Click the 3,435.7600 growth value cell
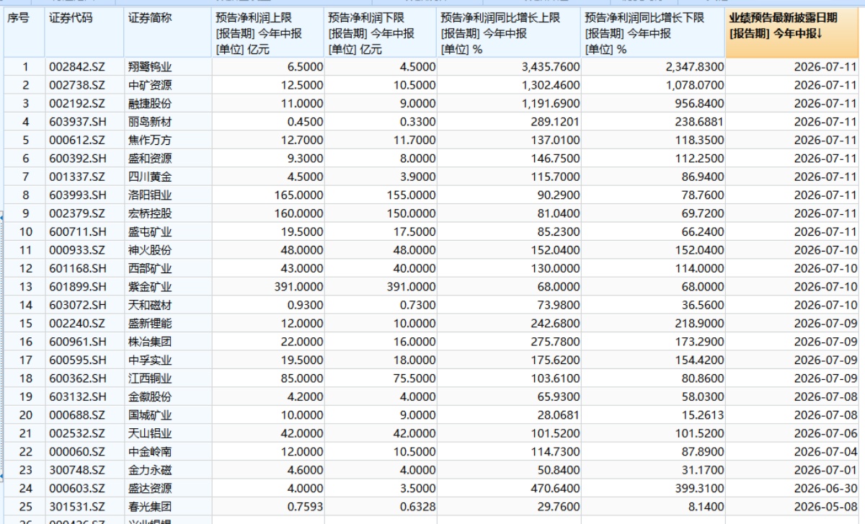 (x=509, y=67)
